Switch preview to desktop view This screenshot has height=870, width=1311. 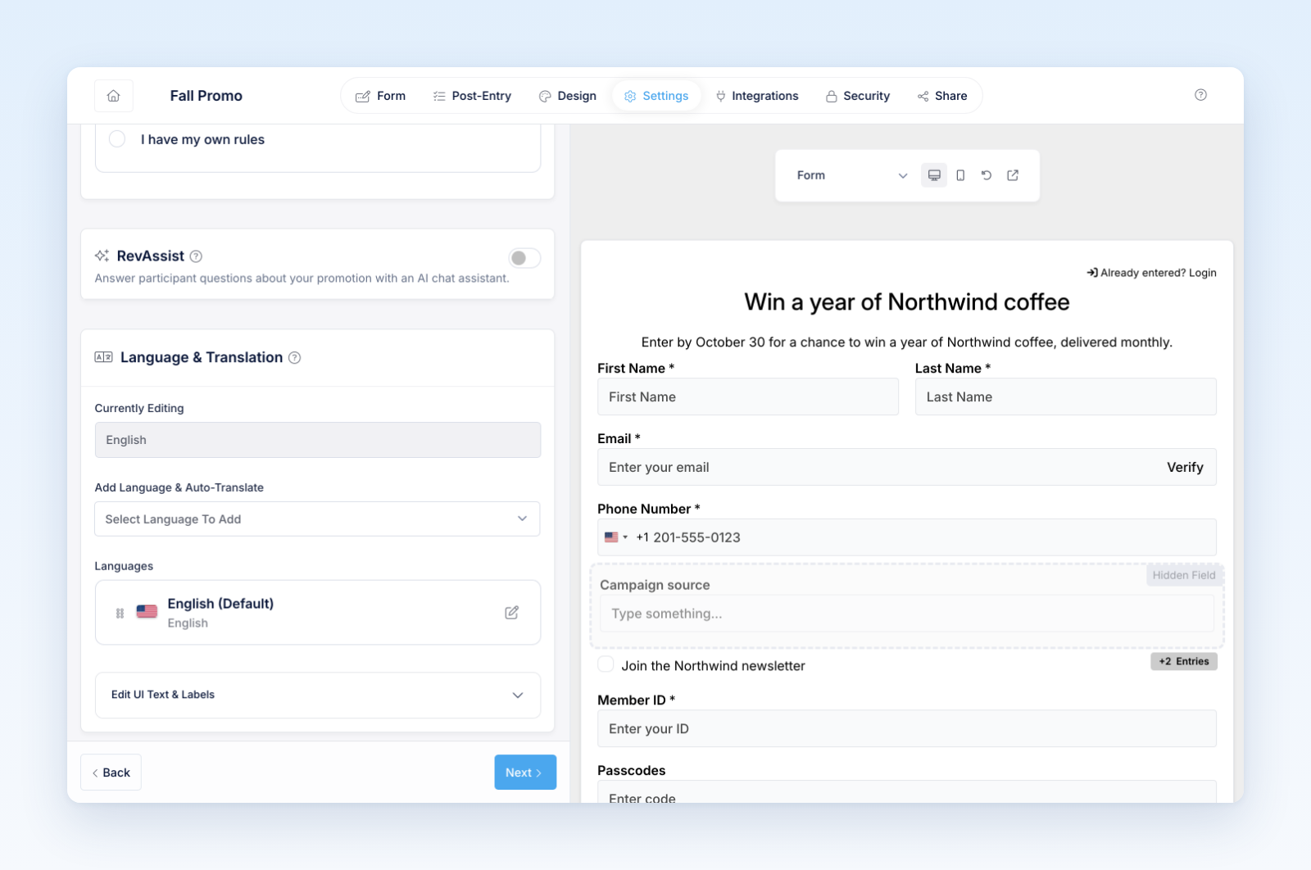pos(934,175)
